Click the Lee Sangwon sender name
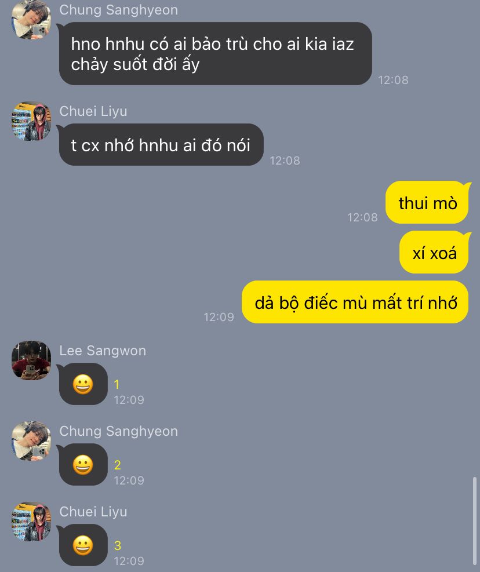 point(103,351)
